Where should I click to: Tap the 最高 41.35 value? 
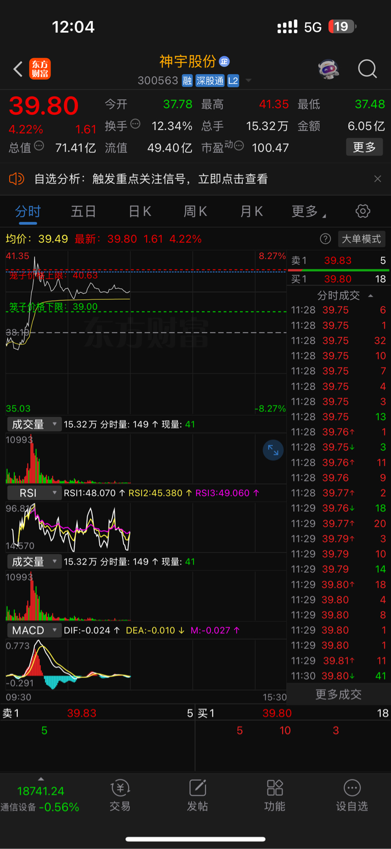(x=274, y=104)
